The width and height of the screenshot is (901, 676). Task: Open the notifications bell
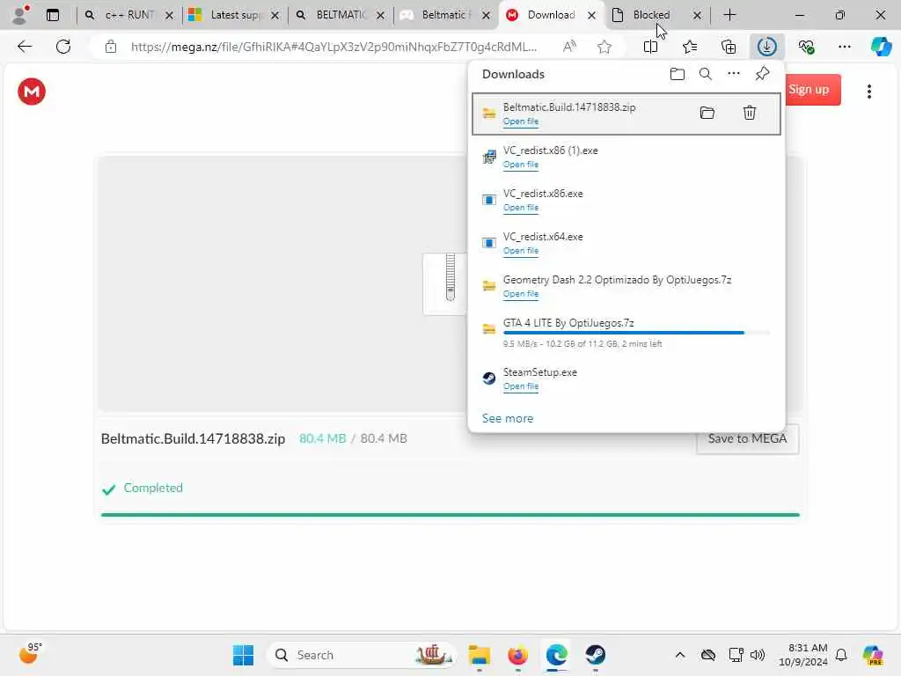840,655
